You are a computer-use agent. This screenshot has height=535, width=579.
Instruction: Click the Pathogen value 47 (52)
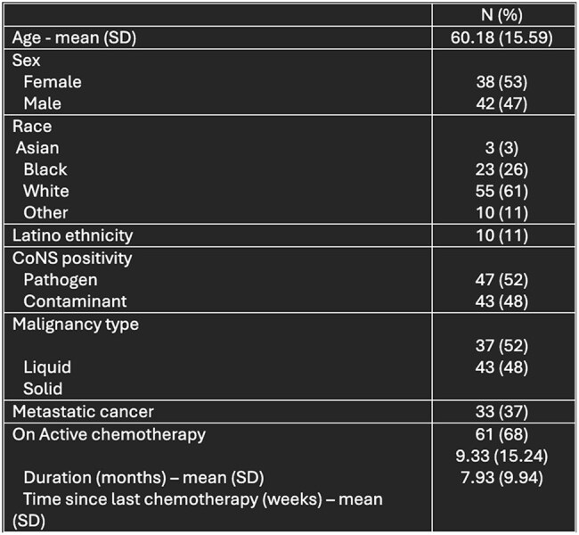(502, 280)
